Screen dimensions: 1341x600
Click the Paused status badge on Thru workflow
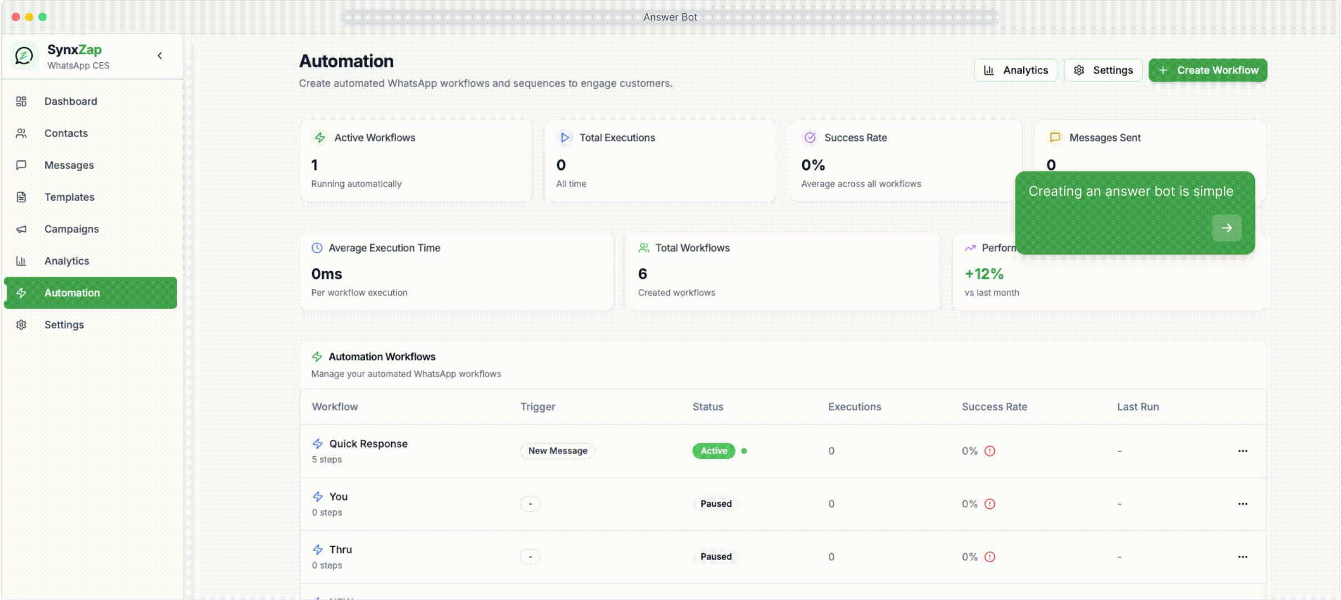click(716, 557)
